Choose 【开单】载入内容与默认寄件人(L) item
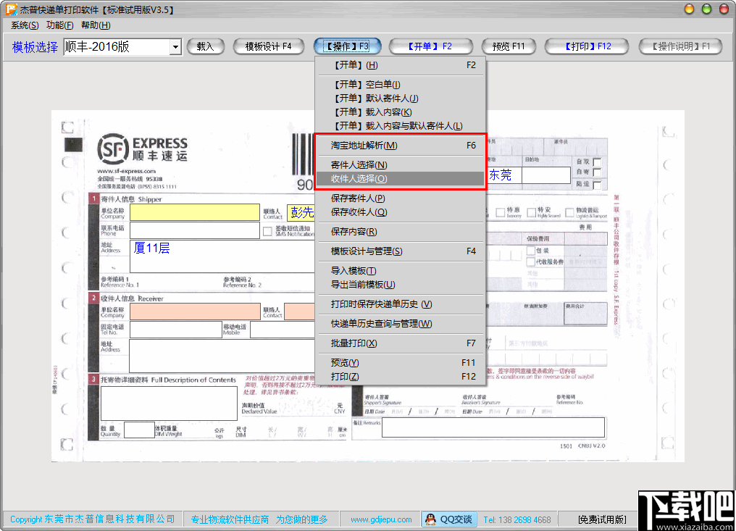Viewport: 736px width, 531px height. [401, 126]
